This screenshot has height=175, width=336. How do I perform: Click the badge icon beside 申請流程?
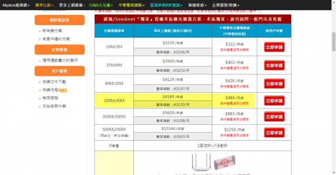coord(63,90)
